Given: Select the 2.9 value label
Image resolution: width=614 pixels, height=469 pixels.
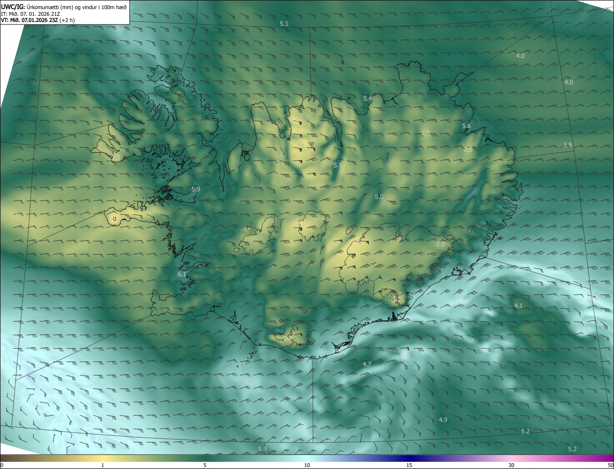Looking at the screenshot, I should pyautogui.click(x=440, y=245).
